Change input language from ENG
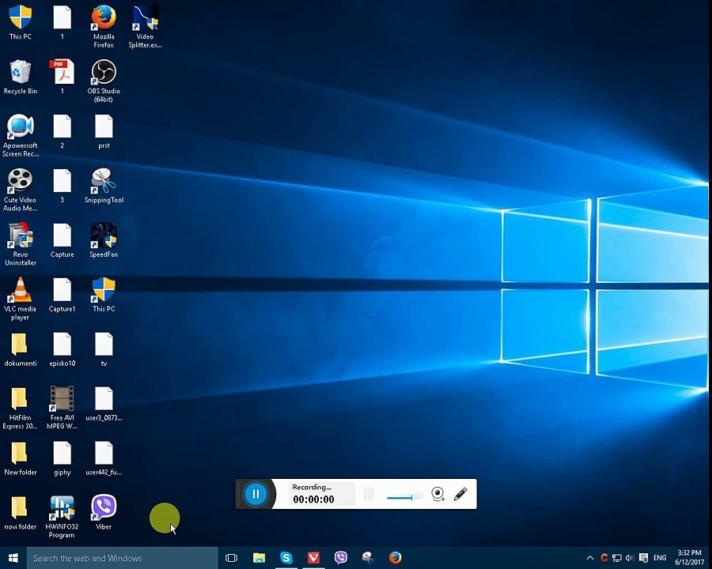Screen dimensions: 712x569 coord(660,558)
